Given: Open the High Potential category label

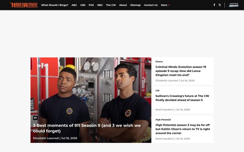Looking at the screenshot, I should [x=163, y=120].
